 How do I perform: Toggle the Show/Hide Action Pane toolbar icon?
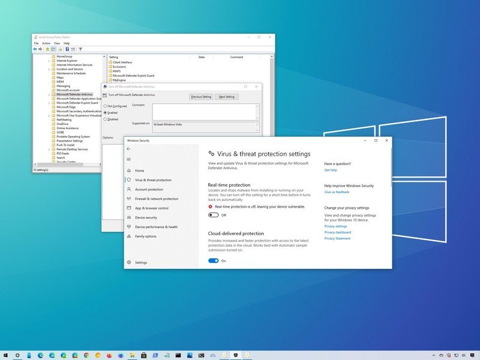pos(73,49)
